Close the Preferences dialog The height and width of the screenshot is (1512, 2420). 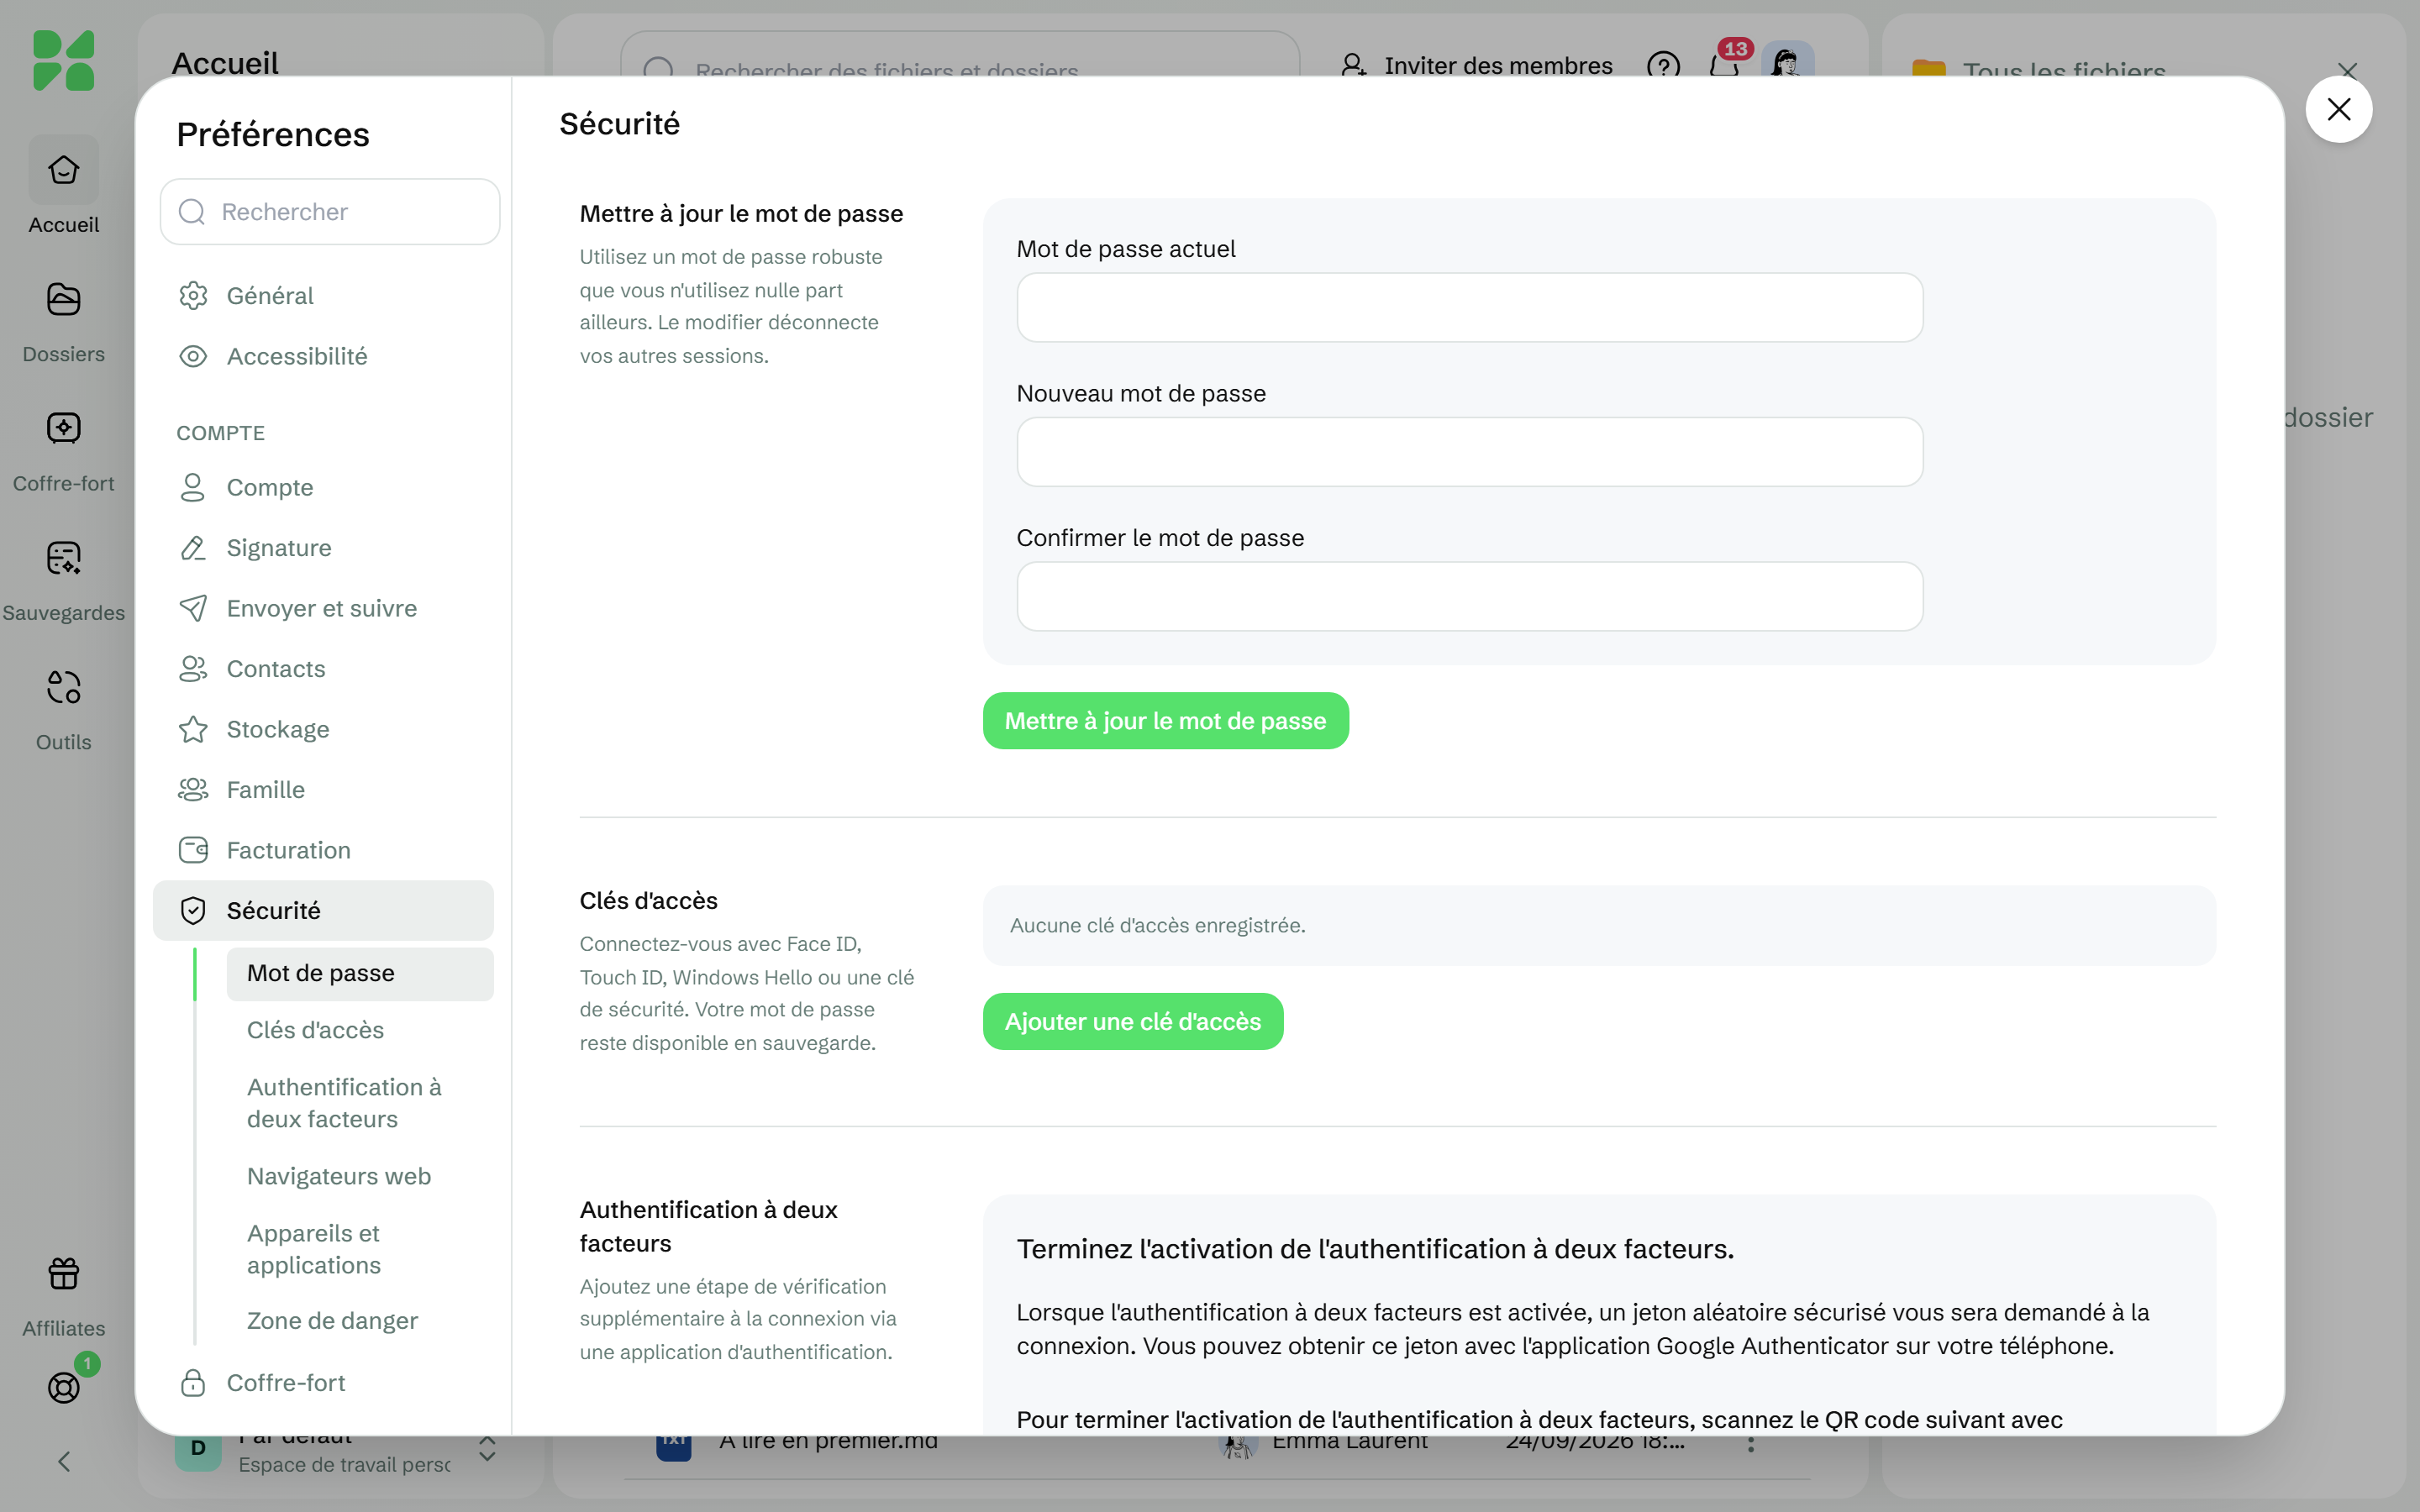(2338, 109)
